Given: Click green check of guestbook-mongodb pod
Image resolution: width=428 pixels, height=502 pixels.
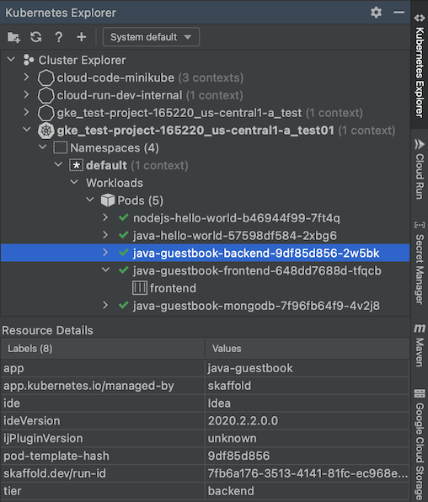Looking at the screenshot, I should [x=123, y=306].
